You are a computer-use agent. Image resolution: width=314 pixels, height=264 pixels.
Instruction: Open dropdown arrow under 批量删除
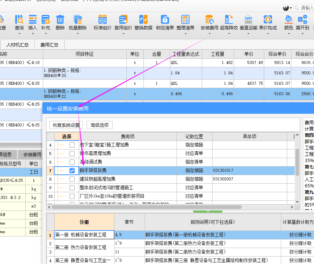pos(78,34)
